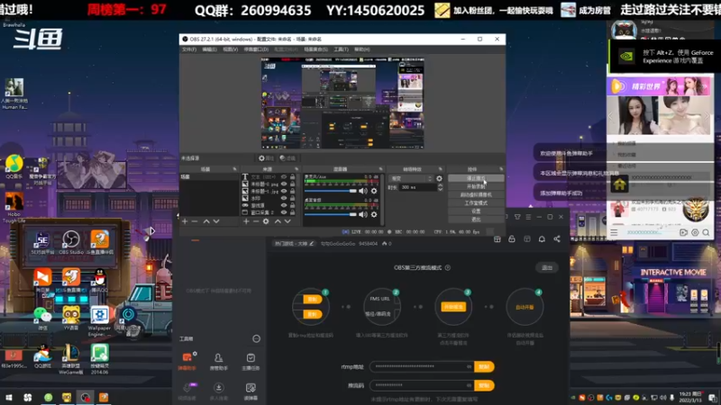Adjust microphone/Aux volume slider

(x=331, y=191)
